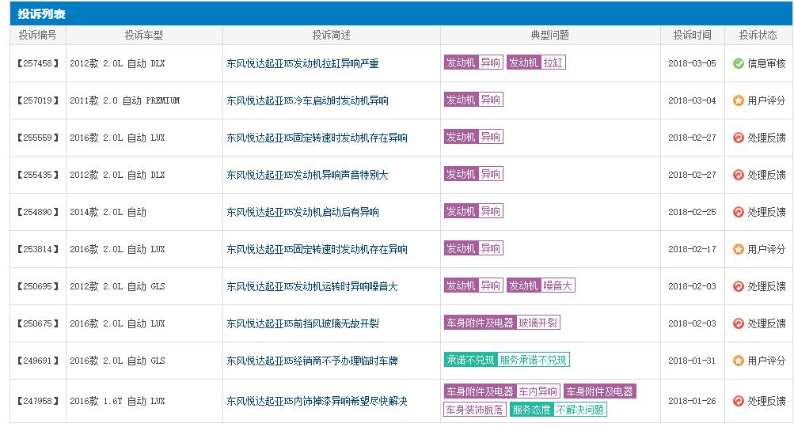Screen dimensions: 794x427
Task: Click the 投诉简述 column header
Action: (x=331, y=35)
